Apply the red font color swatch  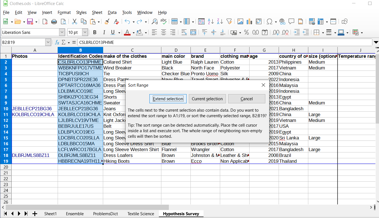(x=127, y=32)
